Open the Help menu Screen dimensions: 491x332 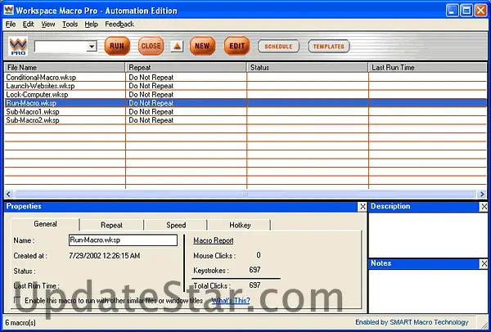pyautogui.click(x=91, y=25)
